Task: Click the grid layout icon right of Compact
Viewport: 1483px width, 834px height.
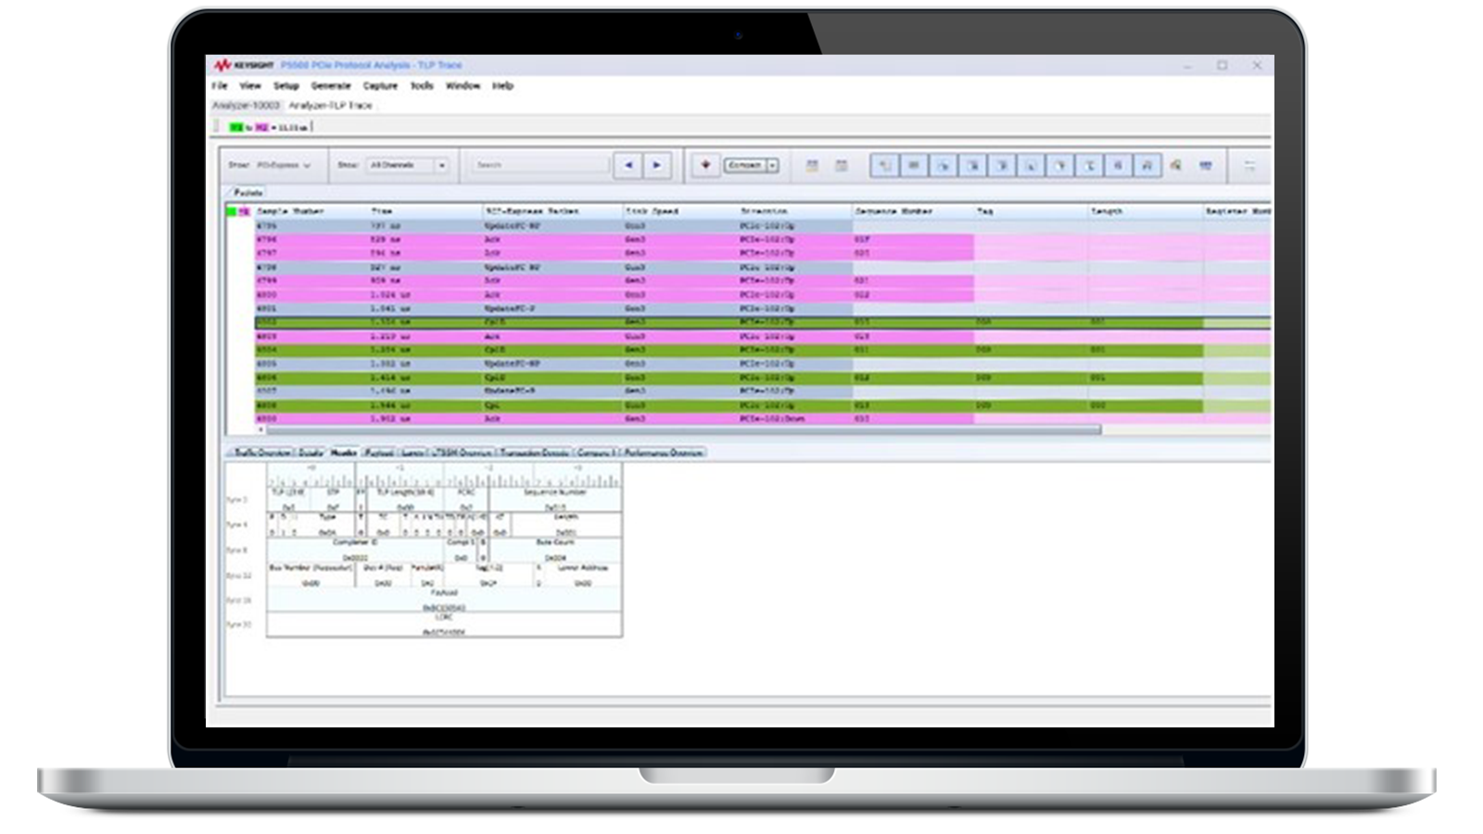Action: click(x=812, y=166)
